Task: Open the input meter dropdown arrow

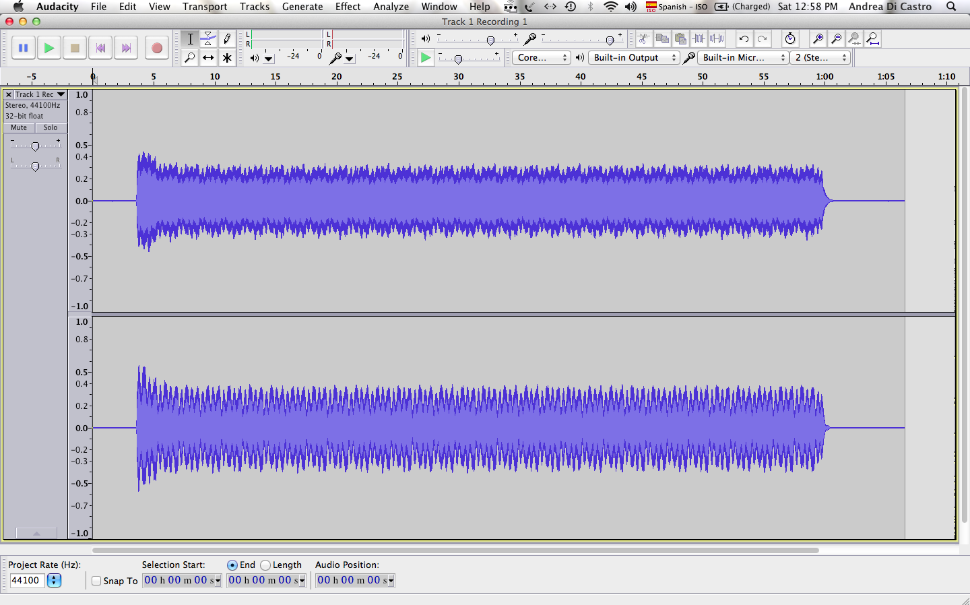Action: coord(350,59)
